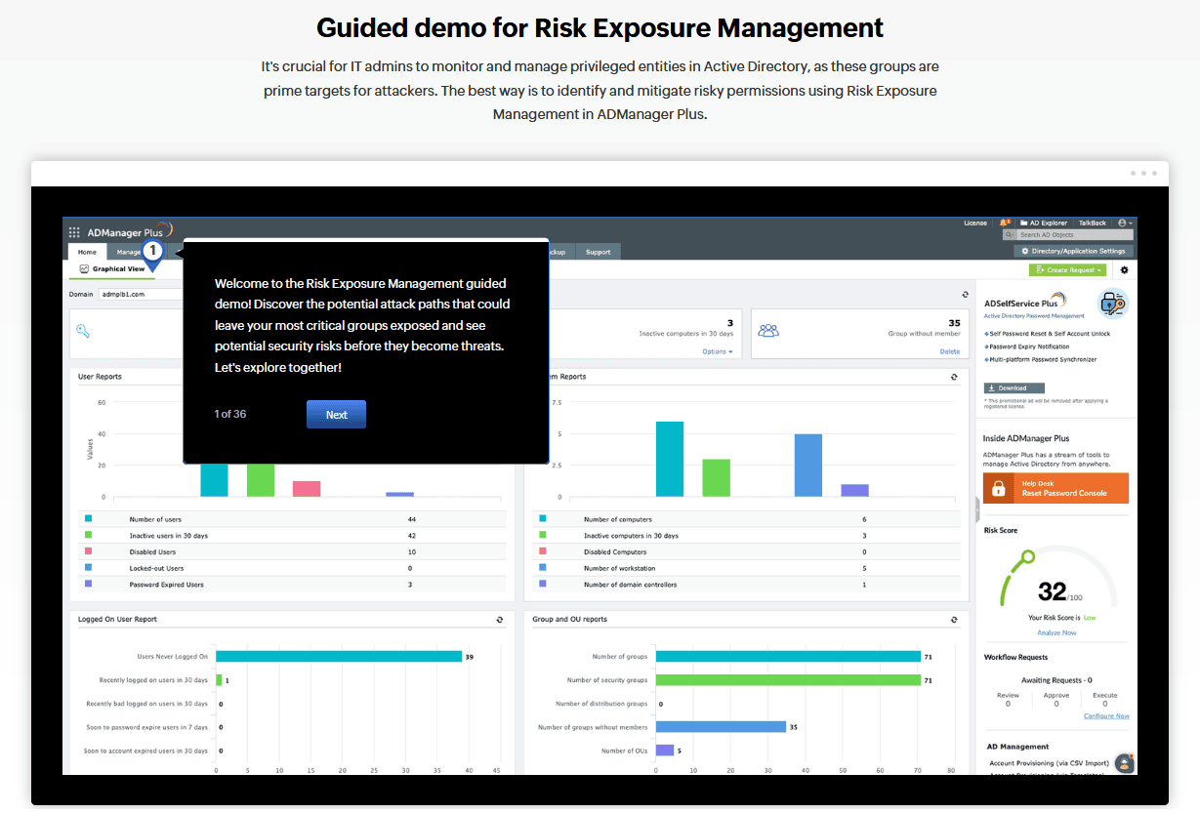Open the Create Request dropdown
The width and height of the screenshot is (1200, 813).
click(x=1066, y=270)
